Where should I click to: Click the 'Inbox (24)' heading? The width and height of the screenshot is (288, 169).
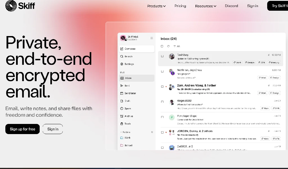click(x=169, y=39)
